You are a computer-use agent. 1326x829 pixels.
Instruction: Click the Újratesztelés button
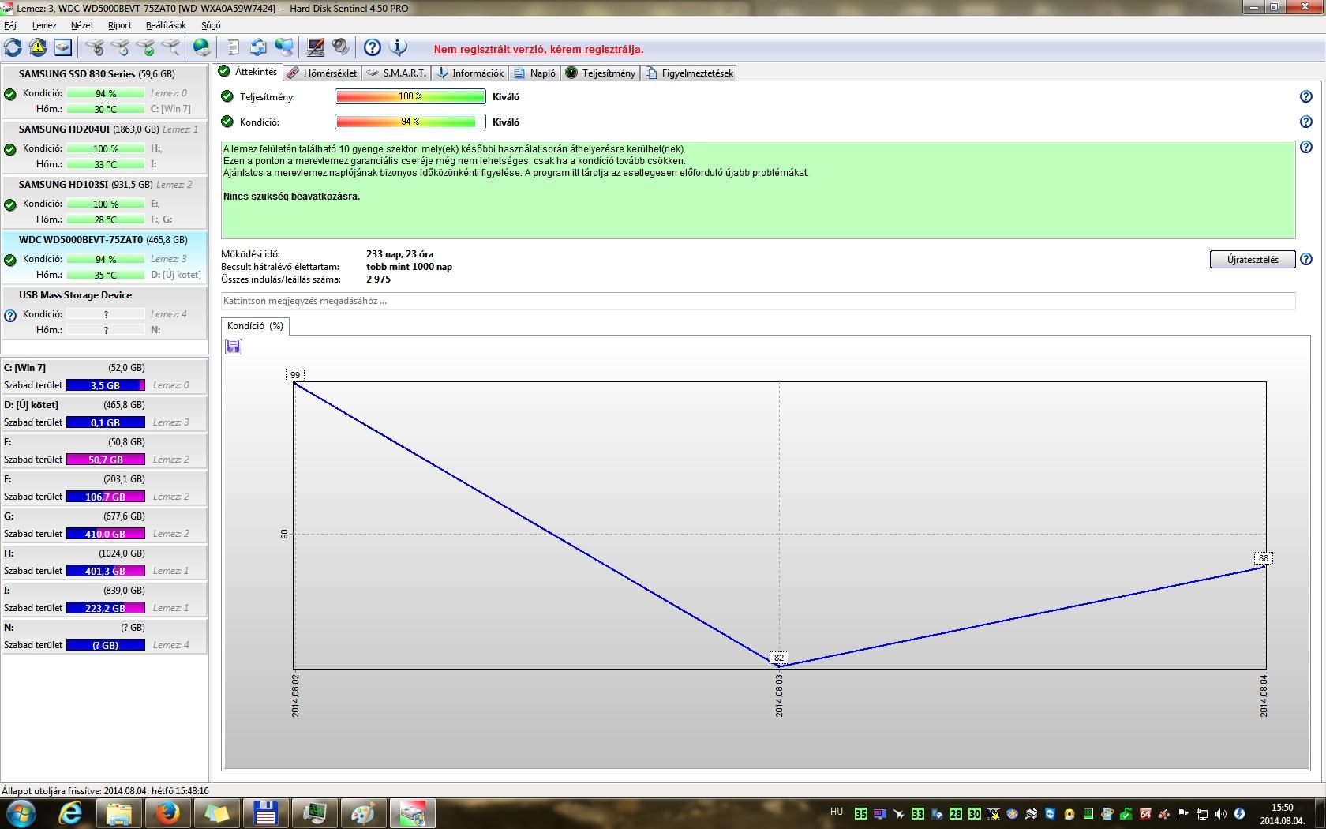(x=1253, y=260)
